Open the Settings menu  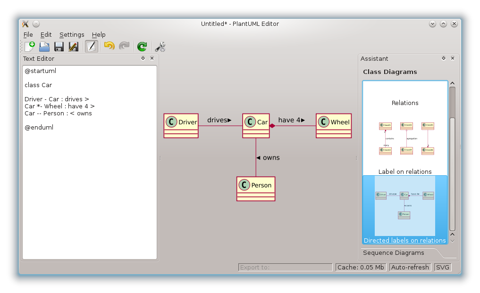(72, 34)
